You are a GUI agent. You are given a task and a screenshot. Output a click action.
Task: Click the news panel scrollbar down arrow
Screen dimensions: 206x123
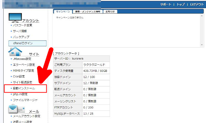click(x=202, y=45)
